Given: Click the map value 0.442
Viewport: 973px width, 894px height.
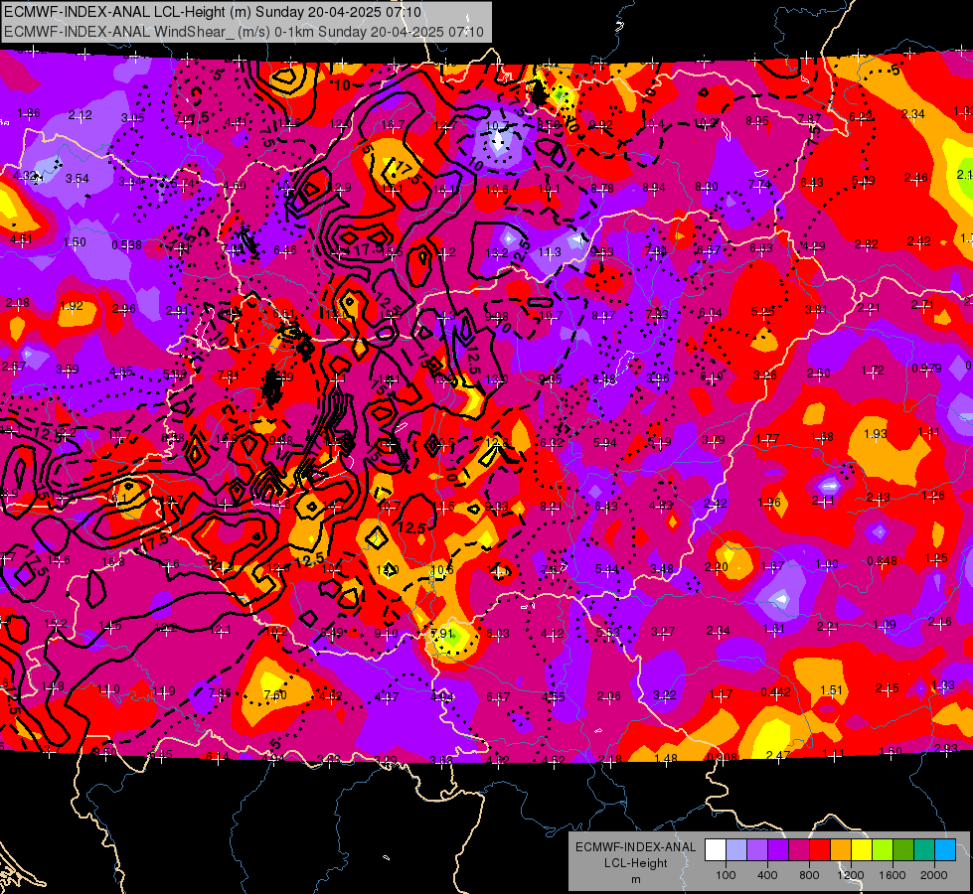Looking at the screenshot, I should tap(775, 692).
